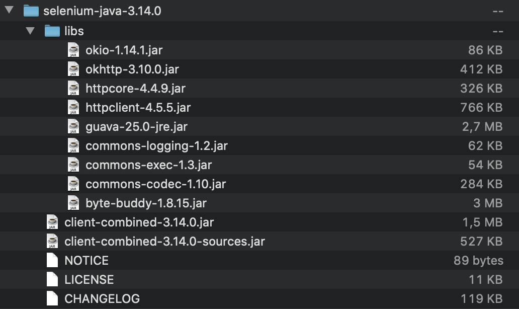Screen dimensions: 519x309
Task: Click the CHANGELOG document icon
Action: tap(52, 298)
